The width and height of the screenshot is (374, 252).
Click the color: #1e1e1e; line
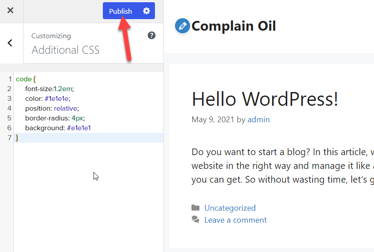pyautogui.click(x=48, y=99)
